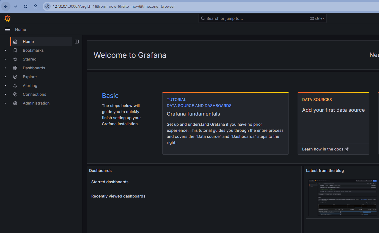Click the Grafana logo icon
379x233 pixels.
[x=7, y=18]
